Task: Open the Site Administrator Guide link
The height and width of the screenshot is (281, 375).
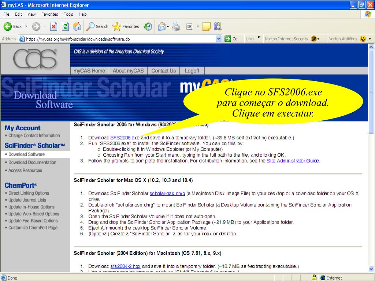Action: 293,161
